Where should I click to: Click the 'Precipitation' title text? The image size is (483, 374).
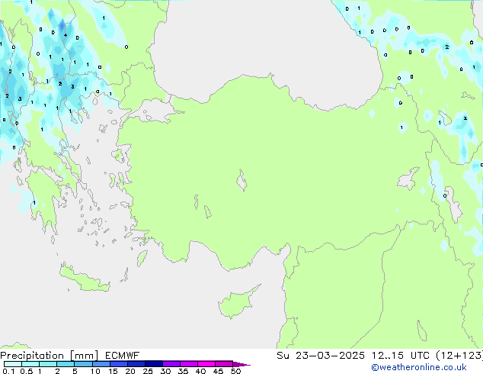click(32, 356)
